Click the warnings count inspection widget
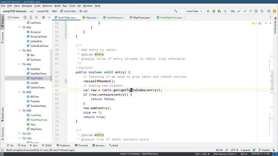 point(254,23)
